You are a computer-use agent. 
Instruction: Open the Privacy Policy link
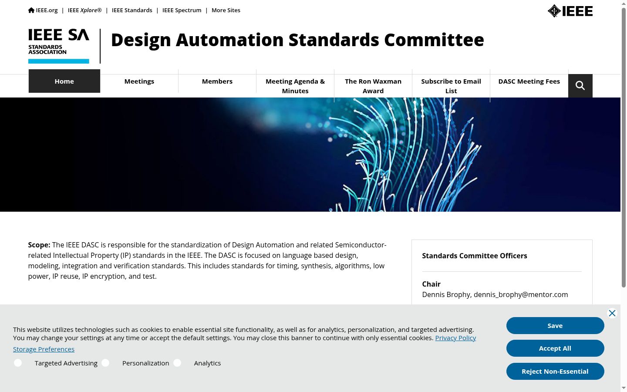[x=455, y=338]
